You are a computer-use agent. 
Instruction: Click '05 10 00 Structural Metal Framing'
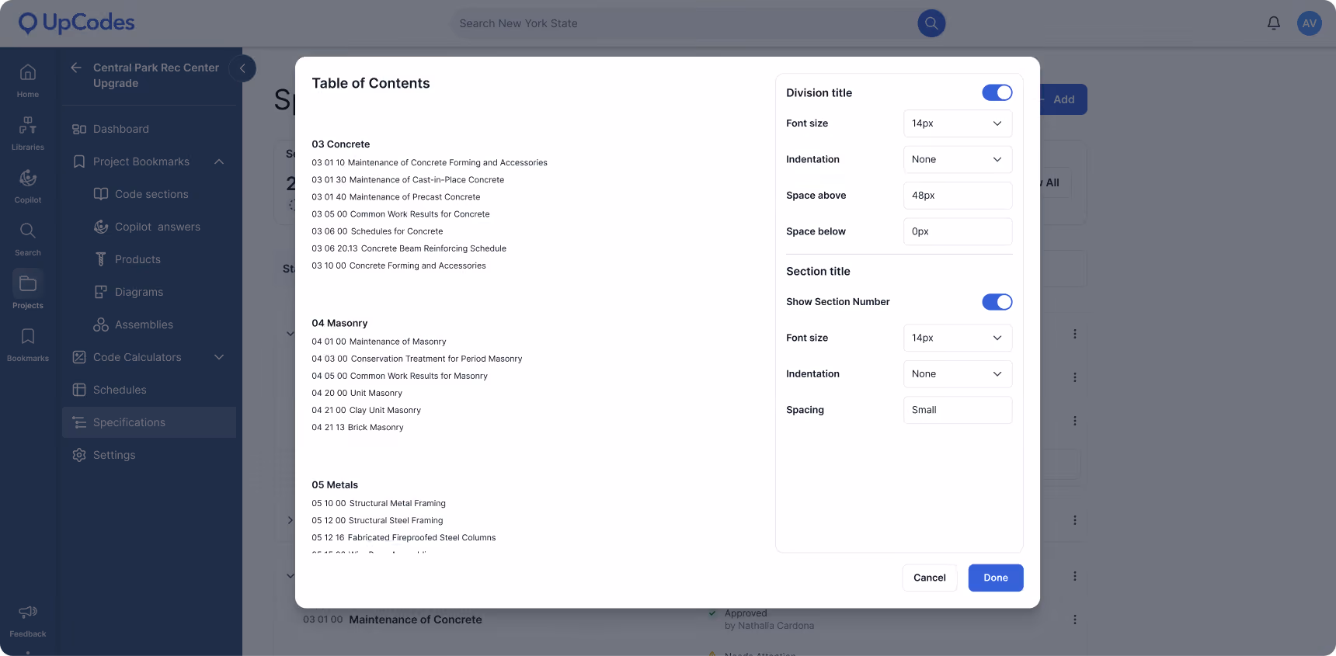tap(379, 503)
